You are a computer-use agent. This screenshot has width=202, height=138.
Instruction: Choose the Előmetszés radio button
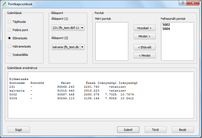pyautogui.click(x=10, y=38)
